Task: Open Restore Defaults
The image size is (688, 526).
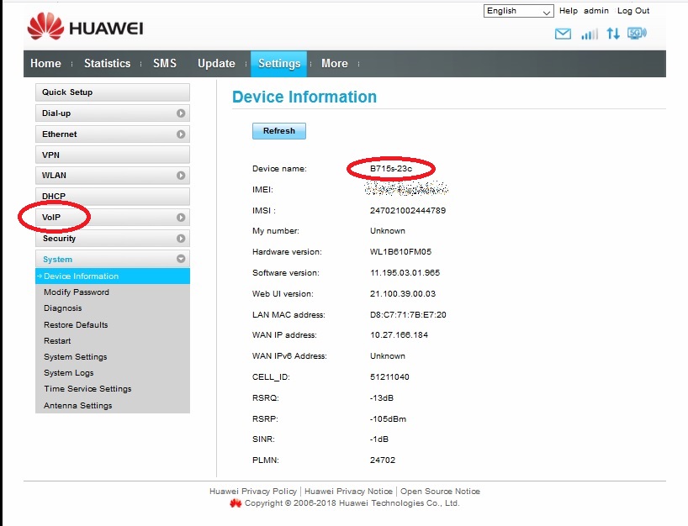Action: click(76, 325)
